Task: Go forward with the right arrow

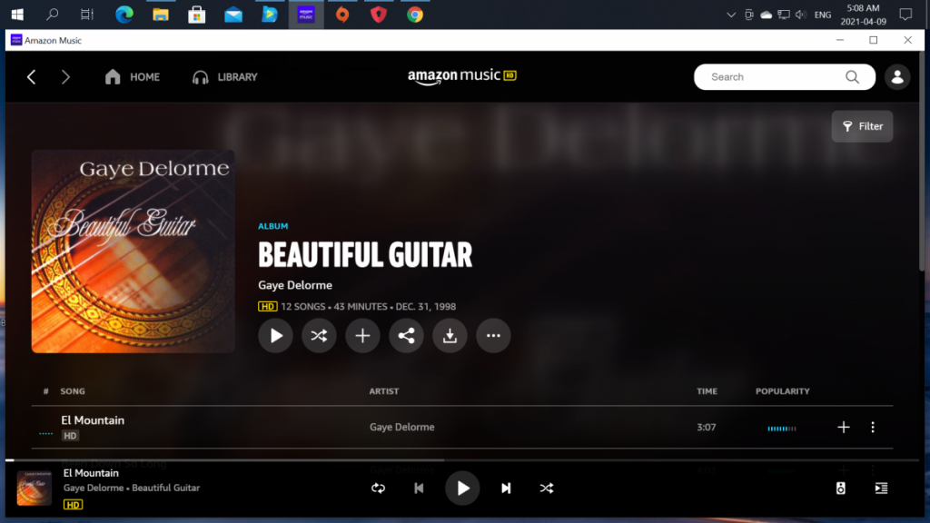Action: 65,77
